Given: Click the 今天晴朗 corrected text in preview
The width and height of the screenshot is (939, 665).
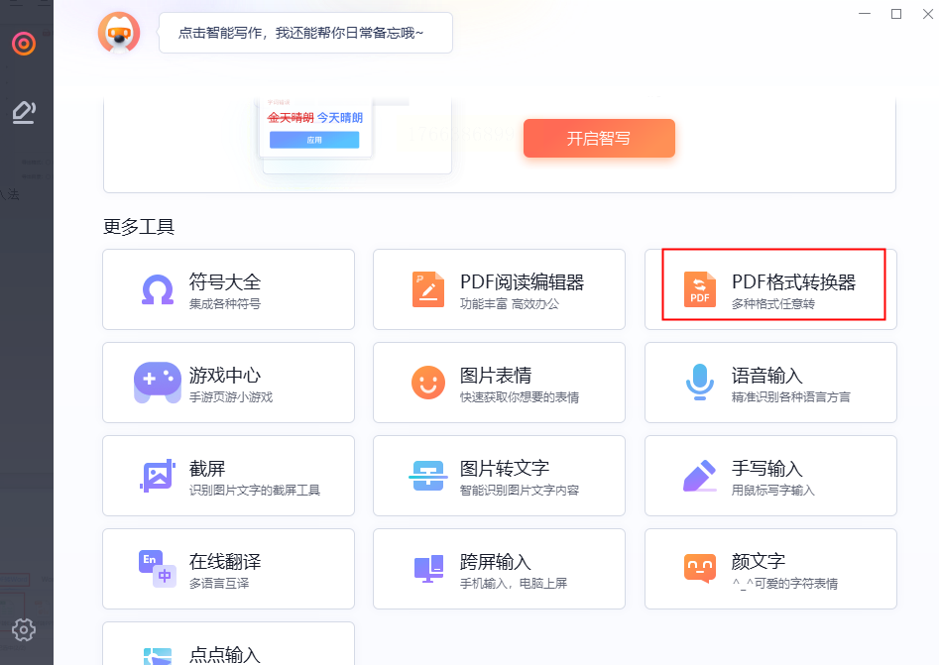Looking at the screenshot, I should (x=340, y=118).
